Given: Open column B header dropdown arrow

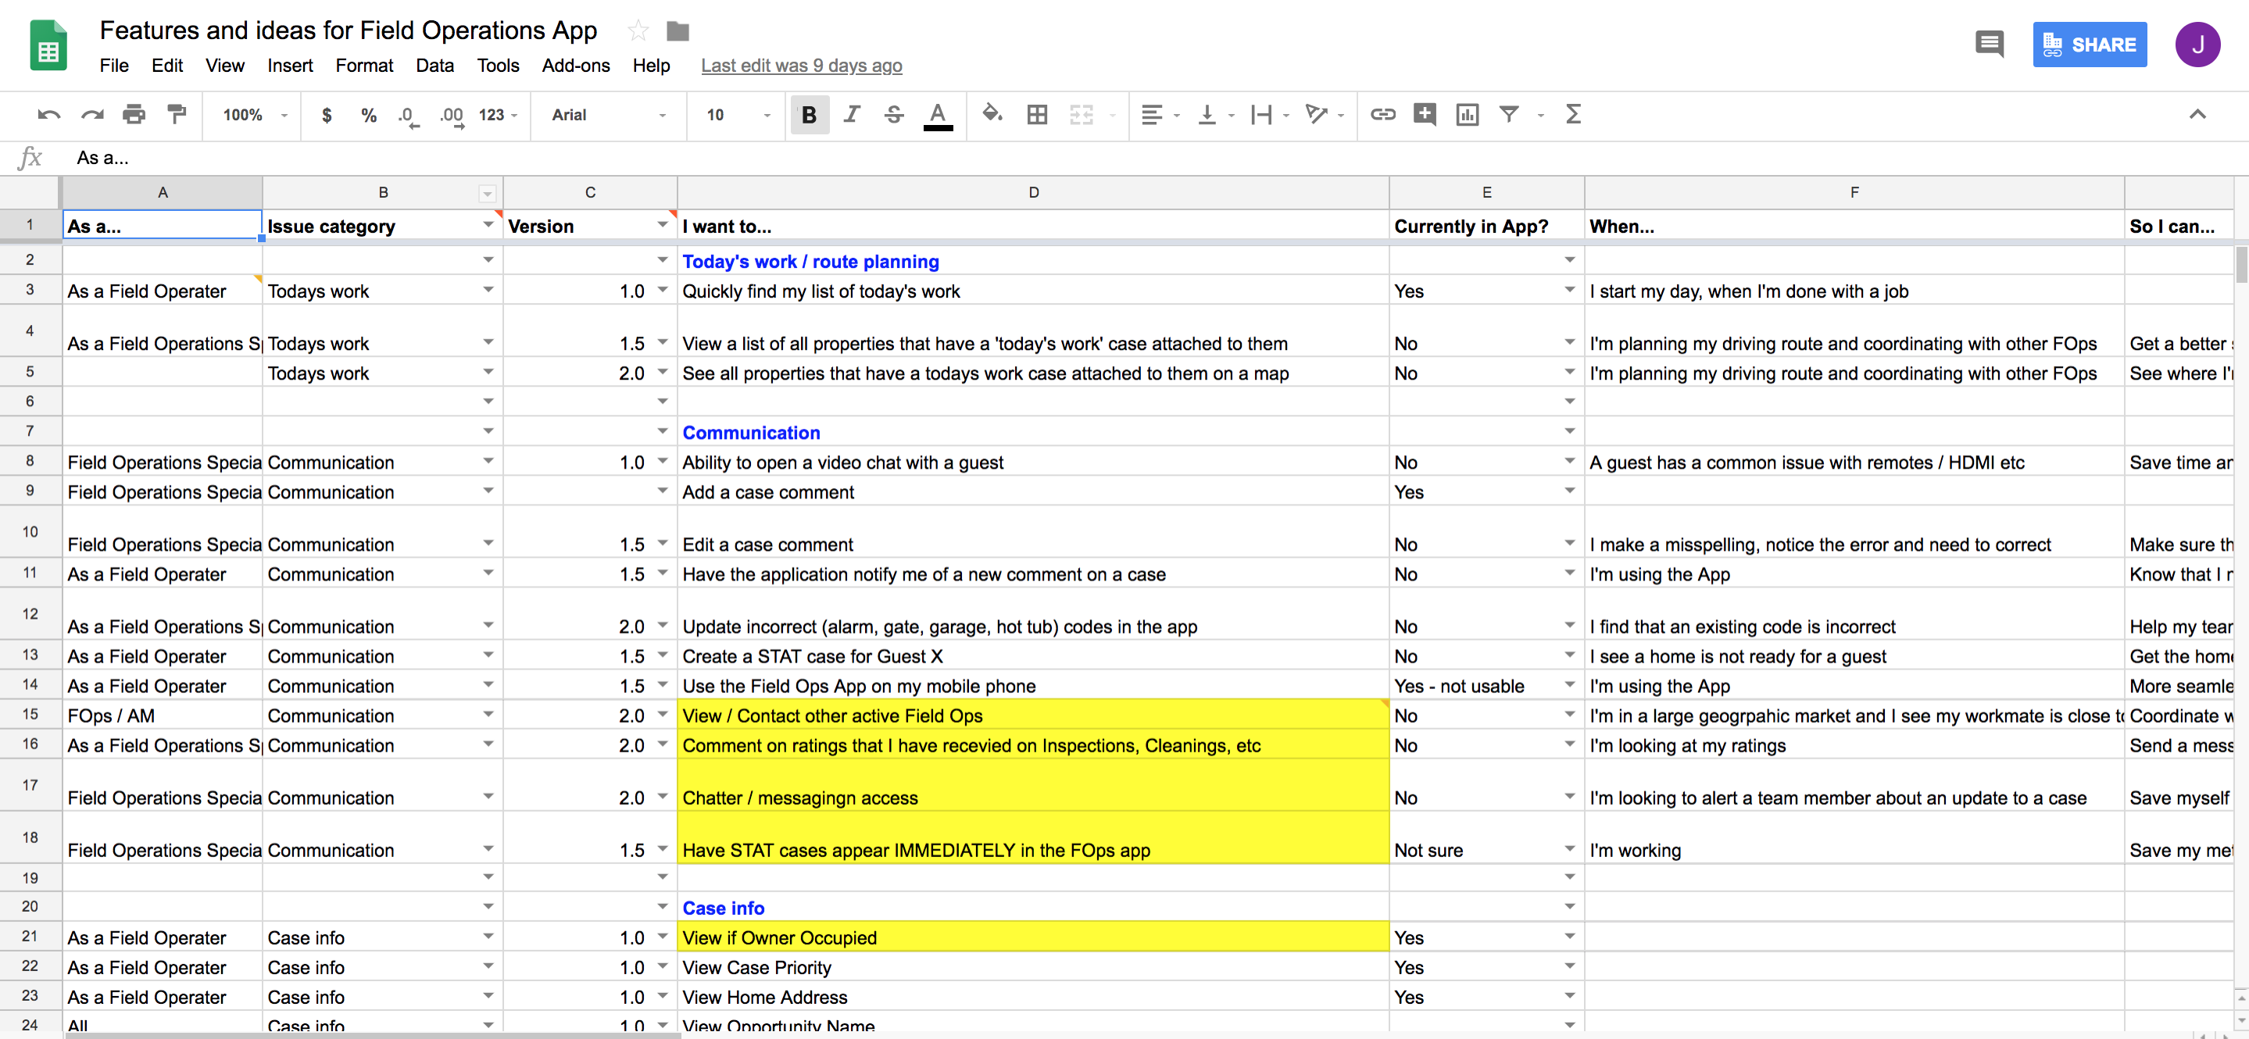Looking at the screenshot, I should click(x=487, y=193).
